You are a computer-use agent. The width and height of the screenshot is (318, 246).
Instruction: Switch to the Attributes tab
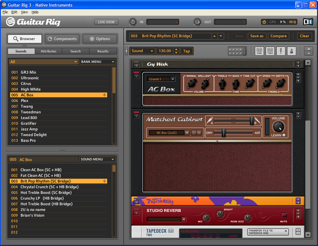48,51
